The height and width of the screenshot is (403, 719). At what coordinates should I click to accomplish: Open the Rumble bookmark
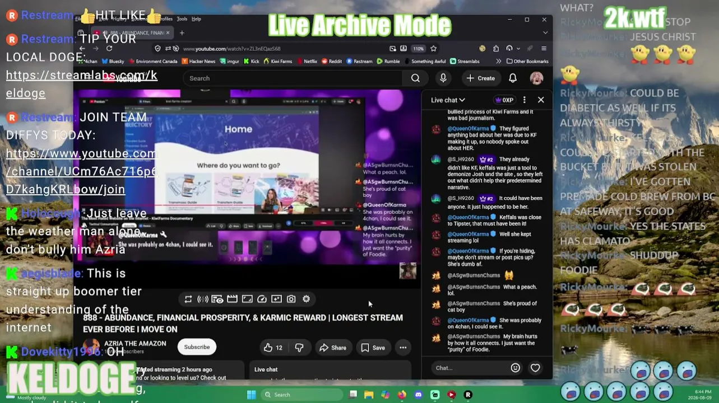coord(388,61)
